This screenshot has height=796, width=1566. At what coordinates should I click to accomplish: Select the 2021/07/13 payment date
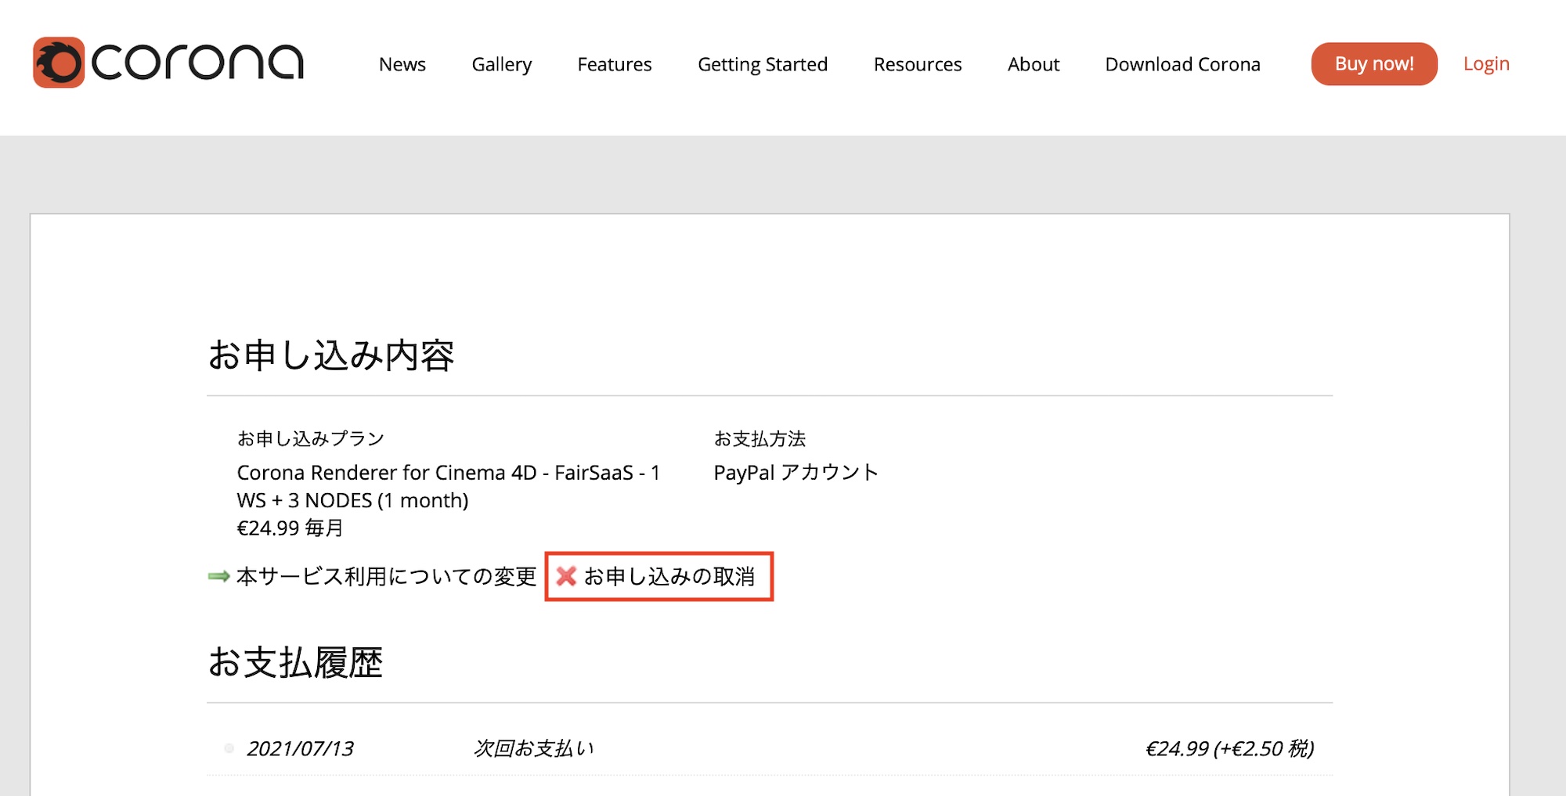coord(300,749)
